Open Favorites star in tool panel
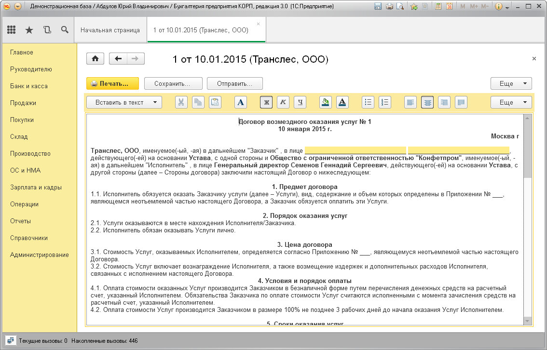Screen dimensions: 547x350 pyautogui.click(x=29, y=30)
